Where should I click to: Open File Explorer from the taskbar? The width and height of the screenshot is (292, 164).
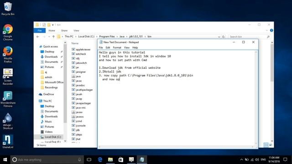[x=110, y=159]
